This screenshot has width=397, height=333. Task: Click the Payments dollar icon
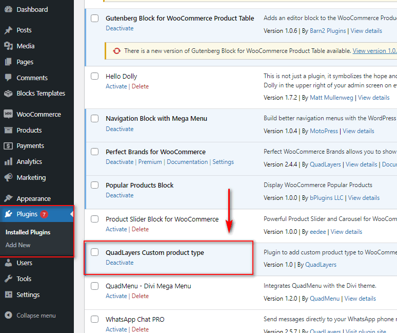click(x=8, y=146)
